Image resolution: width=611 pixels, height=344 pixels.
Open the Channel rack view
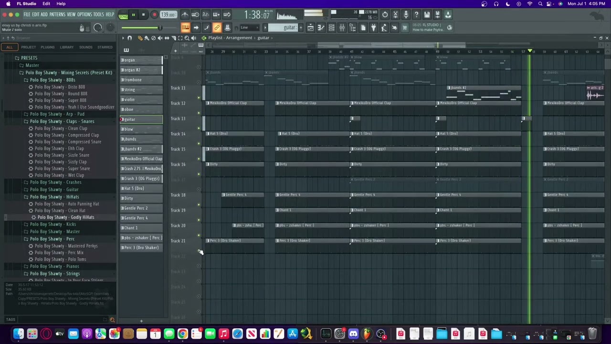(x=331, y=28)
